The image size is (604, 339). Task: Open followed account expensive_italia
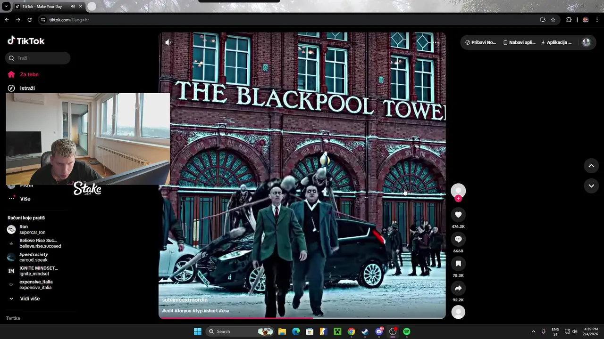click(35, 285)
